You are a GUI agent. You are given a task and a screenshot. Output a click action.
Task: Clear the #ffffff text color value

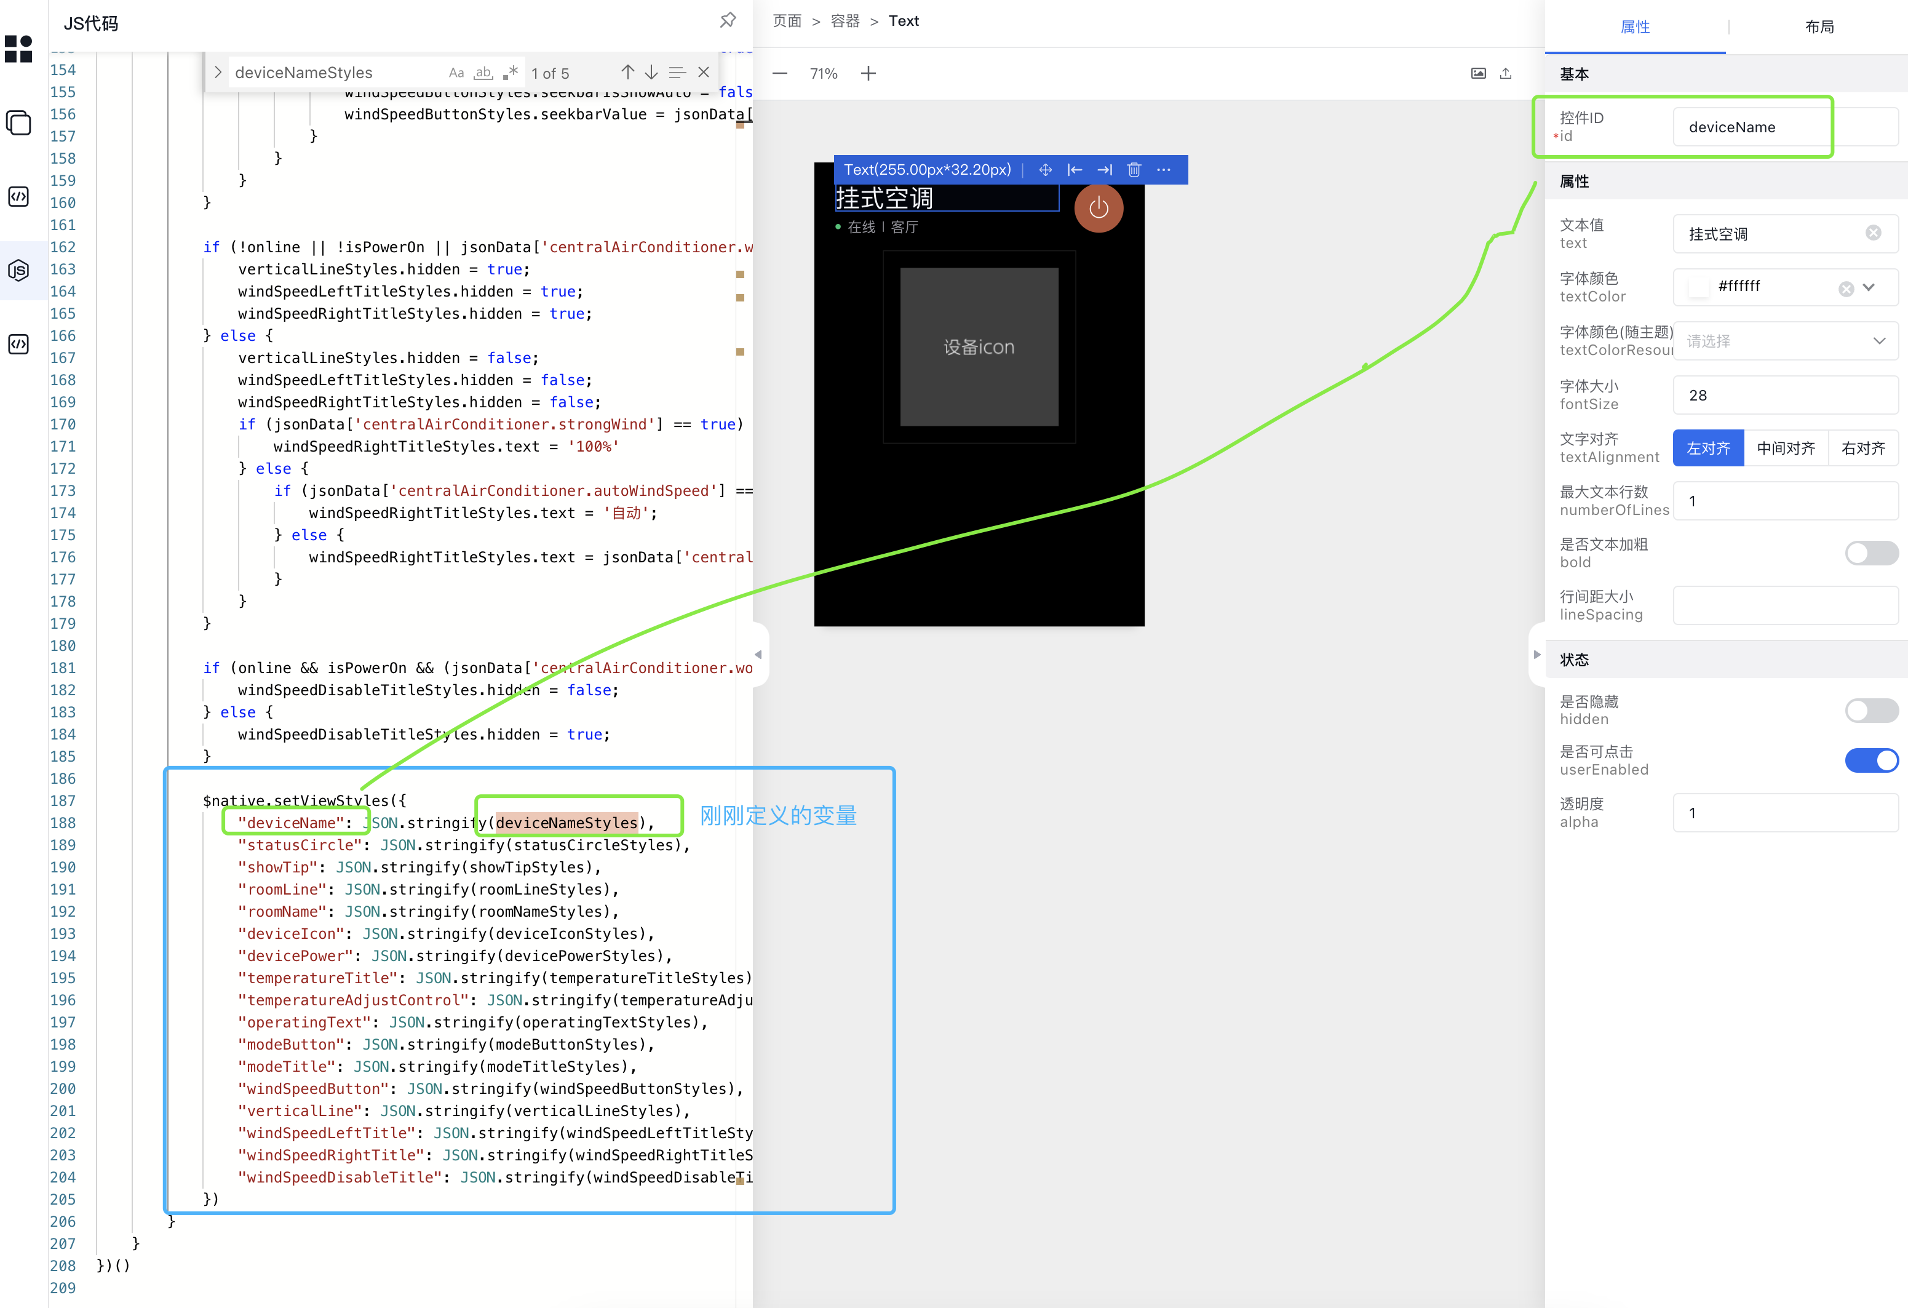[1846, 288]
